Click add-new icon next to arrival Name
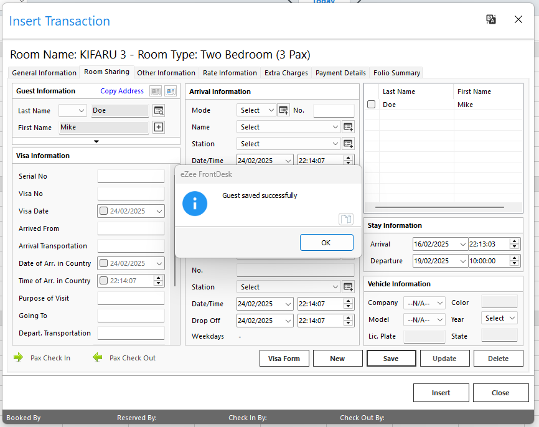 pos(348,127)
